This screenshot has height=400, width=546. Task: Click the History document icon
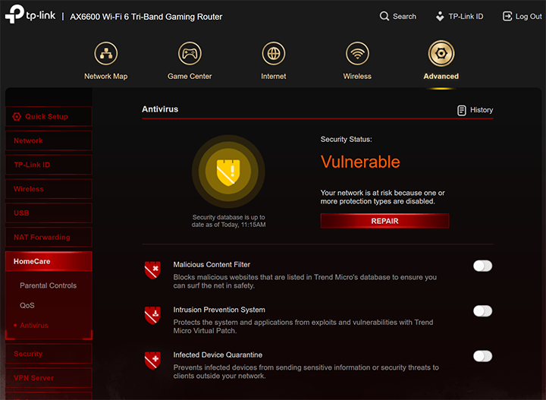[x=462, y=110]
